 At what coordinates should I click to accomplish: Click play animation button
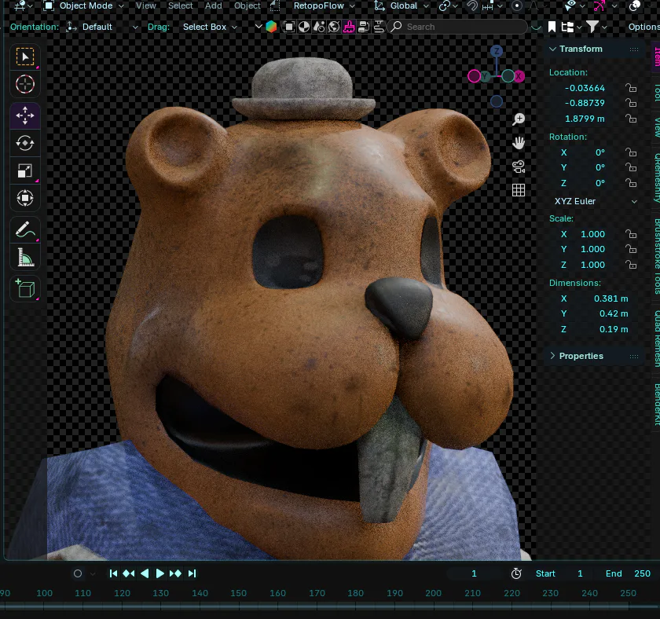160,573
